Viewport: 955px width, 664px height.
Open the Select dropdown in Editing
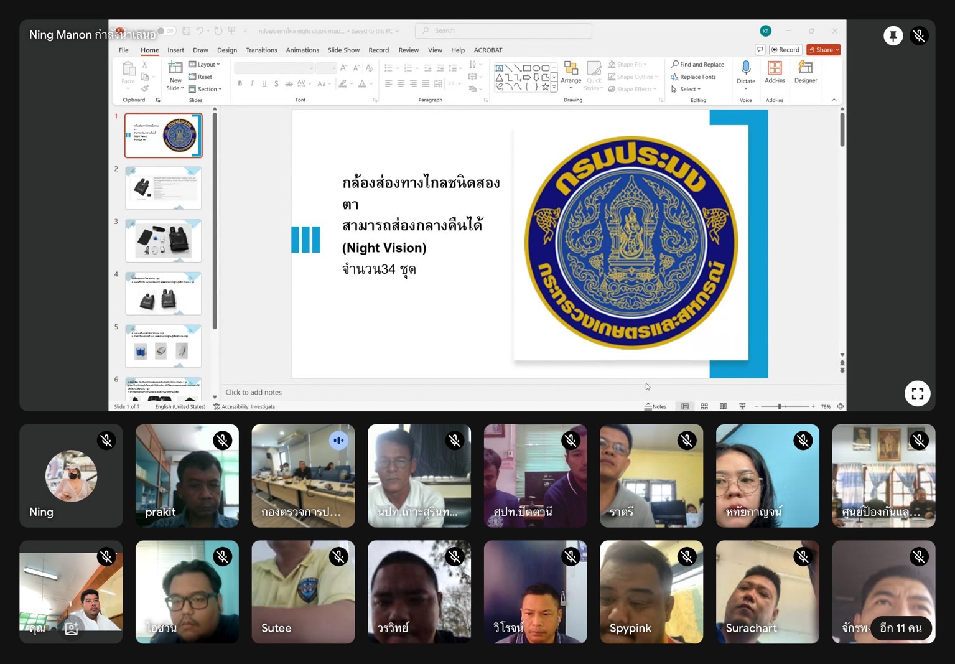(686, 89)
